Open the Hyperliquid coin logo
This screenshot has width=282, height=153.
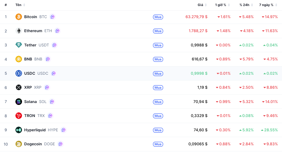(x=18, y=130)
